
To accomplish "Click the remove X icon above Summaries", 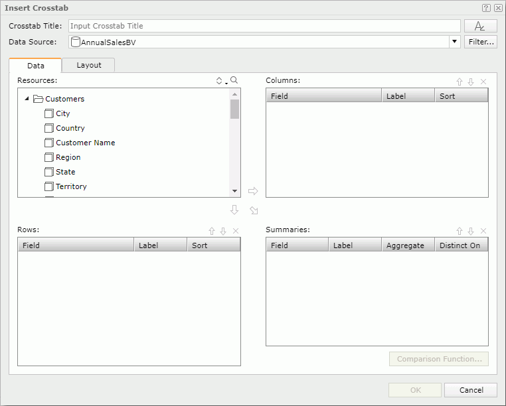I will [x=483, y=231].
